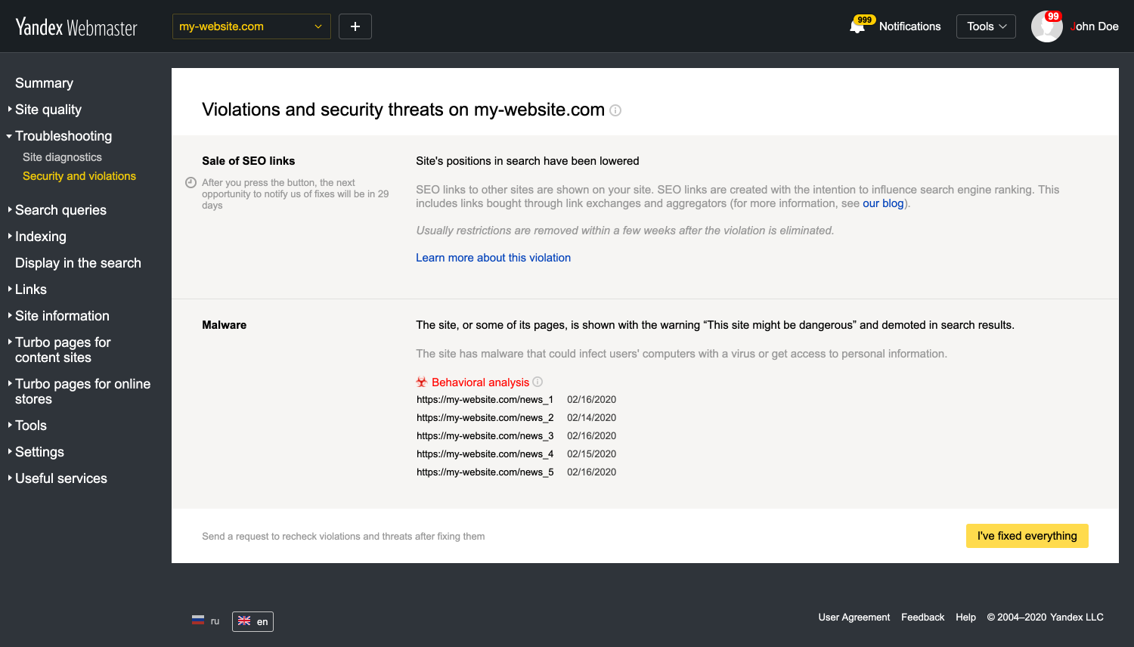Click the plus icon to add site
Viewport: 1134px width, 647px height.
click(355, 26)
